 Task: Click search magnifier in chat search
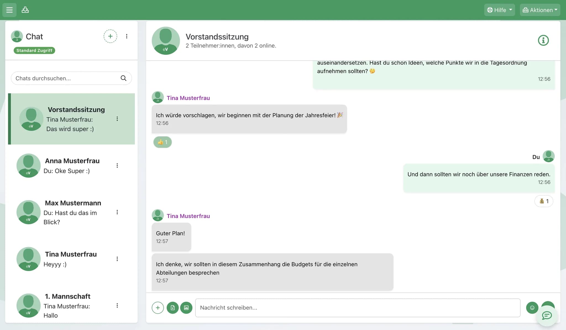(x=124, y=78)
